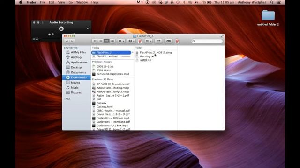Open AirDrop in the sidebar
The width and height of the screenshot is (300, 168).
coord(76,57)
